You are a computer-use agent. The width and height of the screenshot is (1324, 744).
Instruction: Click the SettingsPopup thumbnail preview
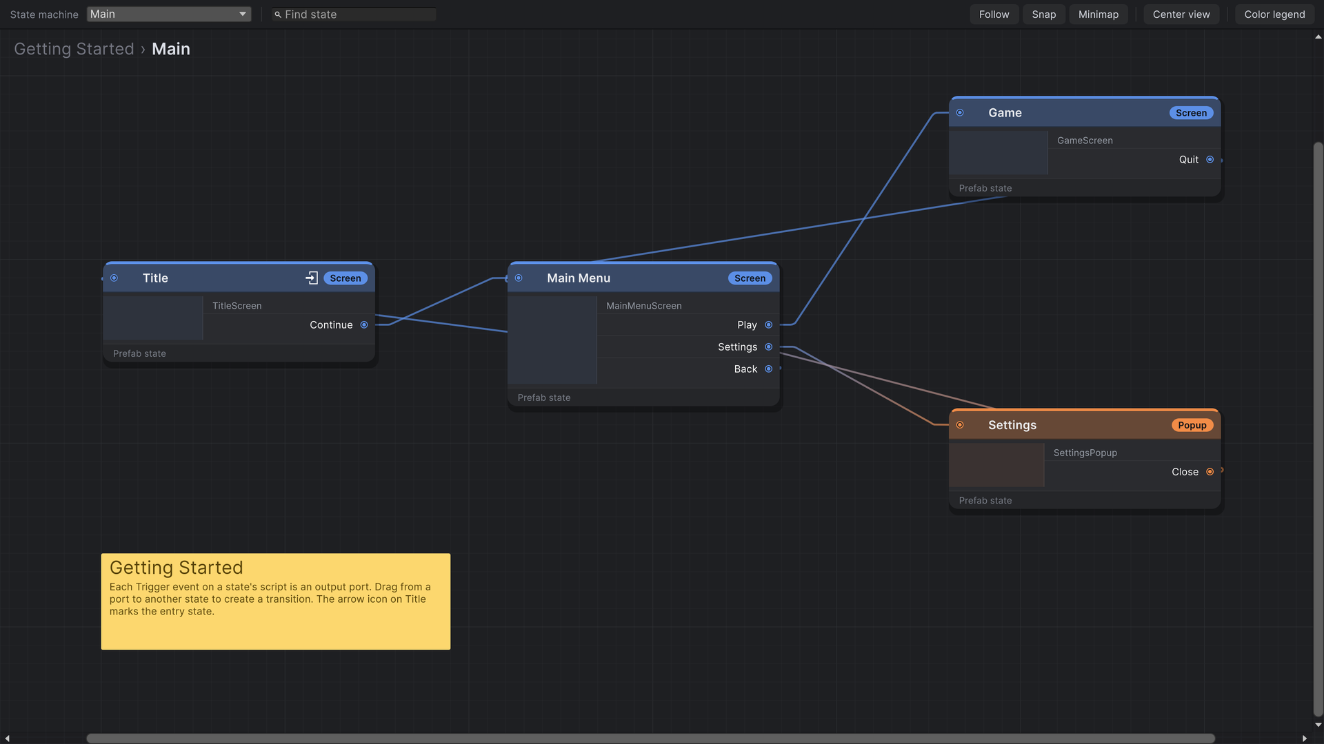(x=996, y=465)
